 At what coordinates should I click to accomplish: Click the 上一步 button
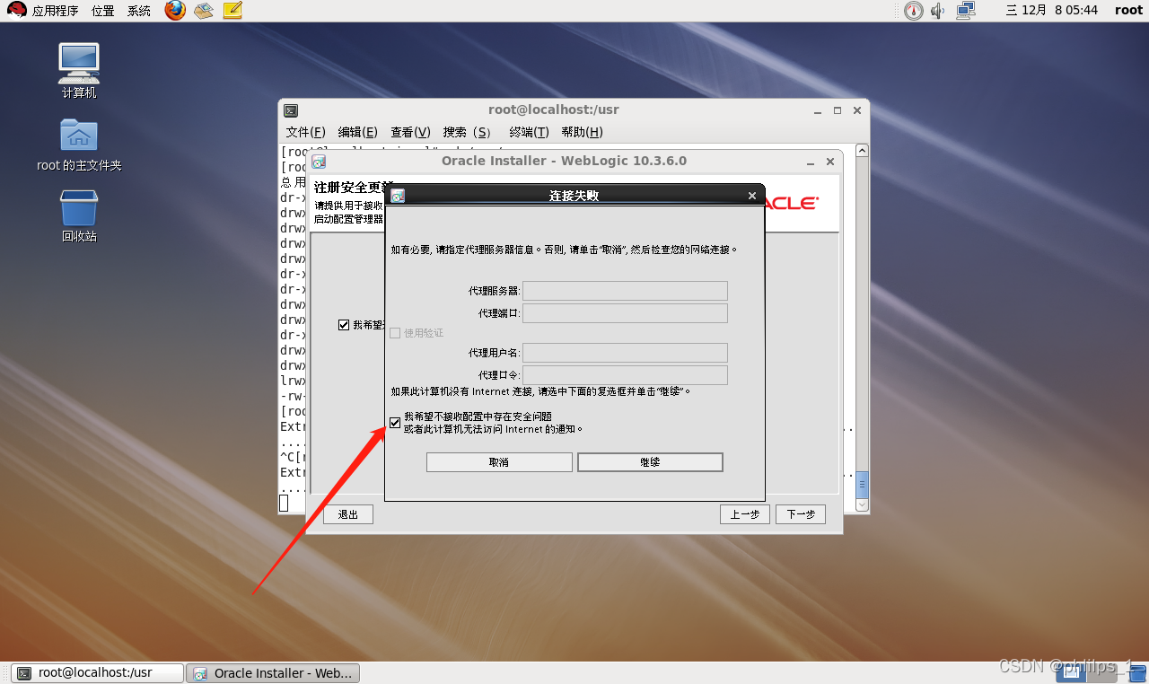(745, 514)
